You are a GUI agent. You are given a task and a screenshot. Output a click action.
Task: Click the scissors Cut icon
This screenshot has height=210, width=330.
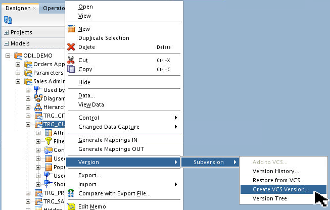[71, 60]
